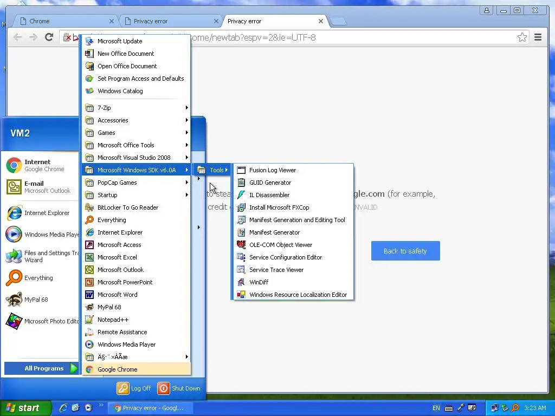Expand the 7-Zip program folder
The width and height of the screenshot is (555, 416).
coord(136,108)
